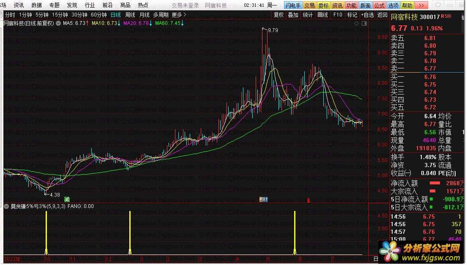Click the FANG: 0.00 indicator value
Image resolution: width=467 pixels, height=265 pixels.
(x=80, y=206)
